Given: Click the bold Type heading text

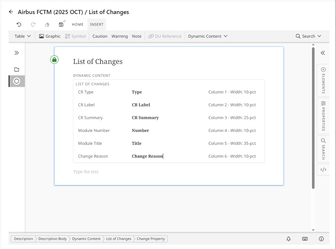Looking at the screenshot, I should [x=137, y=92].
